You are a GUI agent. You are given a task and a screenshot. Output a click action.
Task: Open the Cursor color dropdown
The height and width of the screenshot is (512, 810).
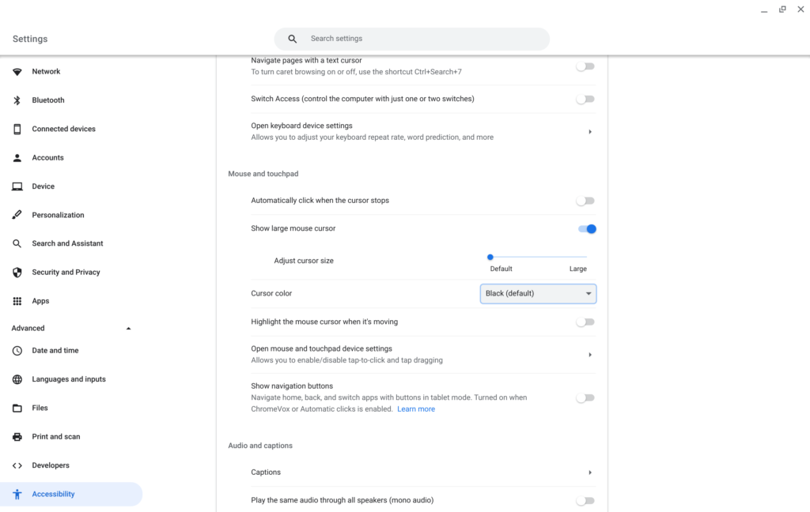pos(538,294)
